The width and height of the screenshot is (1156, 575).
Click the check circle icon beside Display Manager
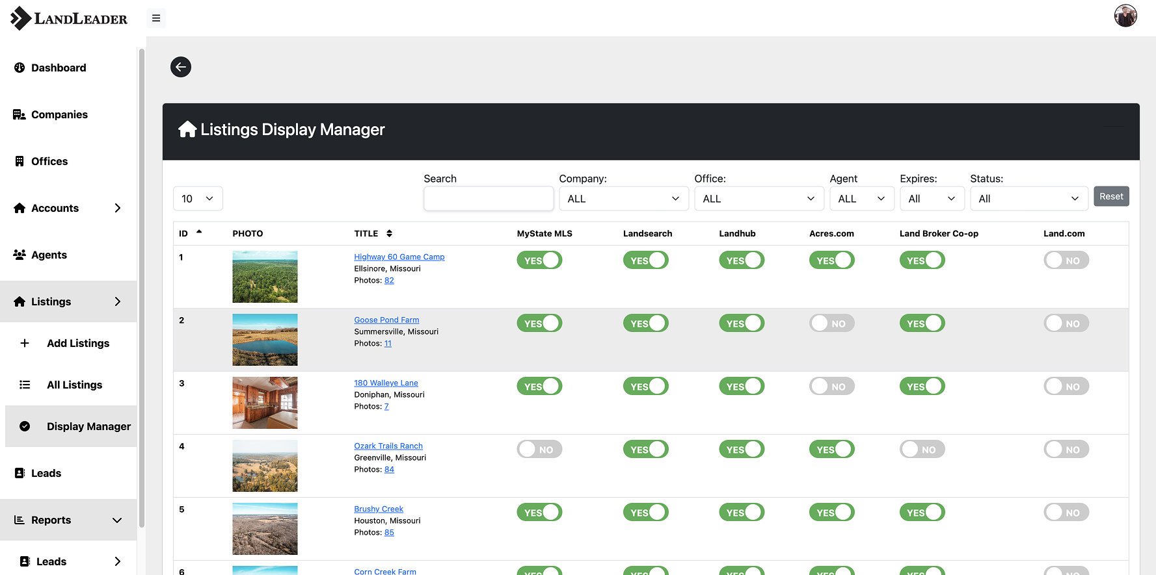[x=25, y=426]
